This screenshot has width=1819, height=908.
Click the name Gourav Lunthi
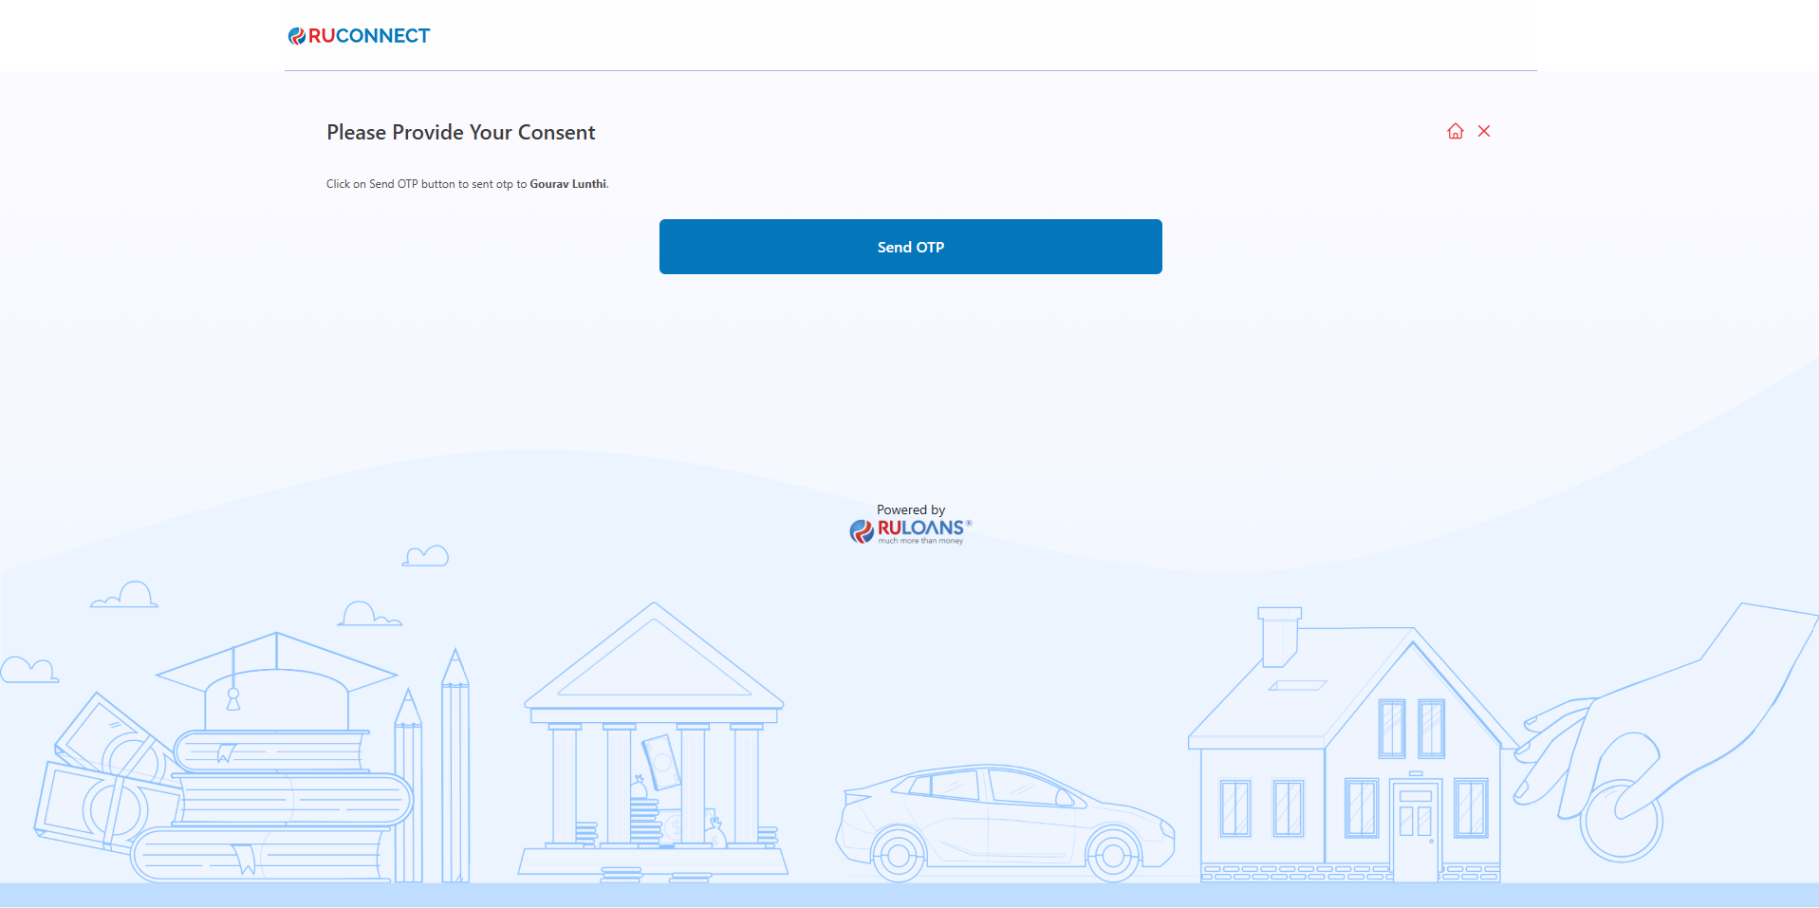click(567, 184)
